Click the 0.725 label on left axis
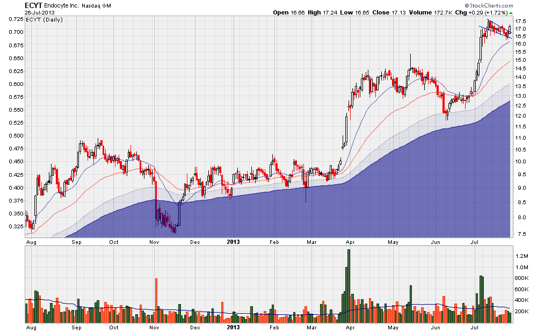The image size is (537, 332). tap(16, 19)
